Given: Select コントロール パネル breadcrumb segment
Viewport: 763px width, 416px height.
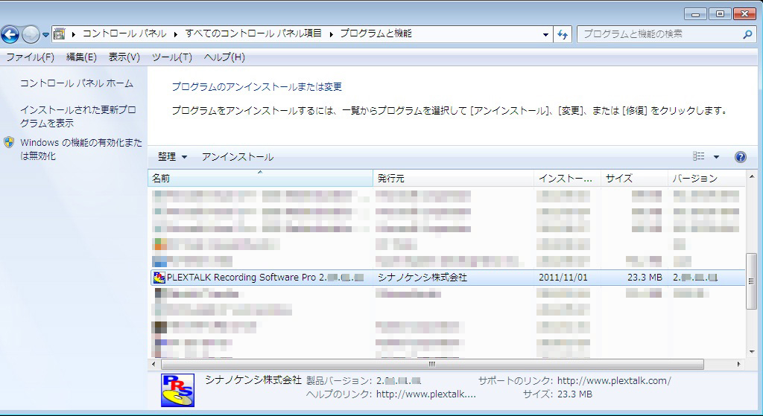Looking at the screenshot, I should (124, 33).
